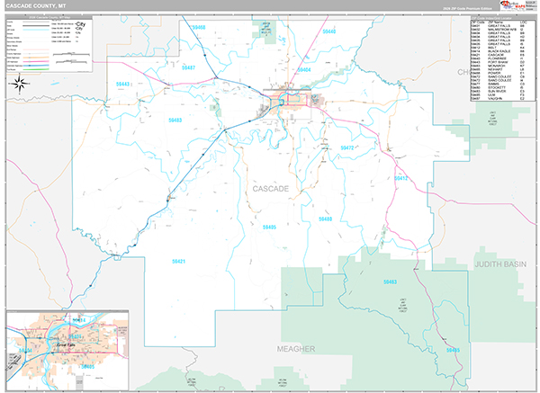Image resolution: width=540 pixels, height=393 pixels.
Task: Click the cyan ZIP code line sample in legend
Action: [36, 30]
